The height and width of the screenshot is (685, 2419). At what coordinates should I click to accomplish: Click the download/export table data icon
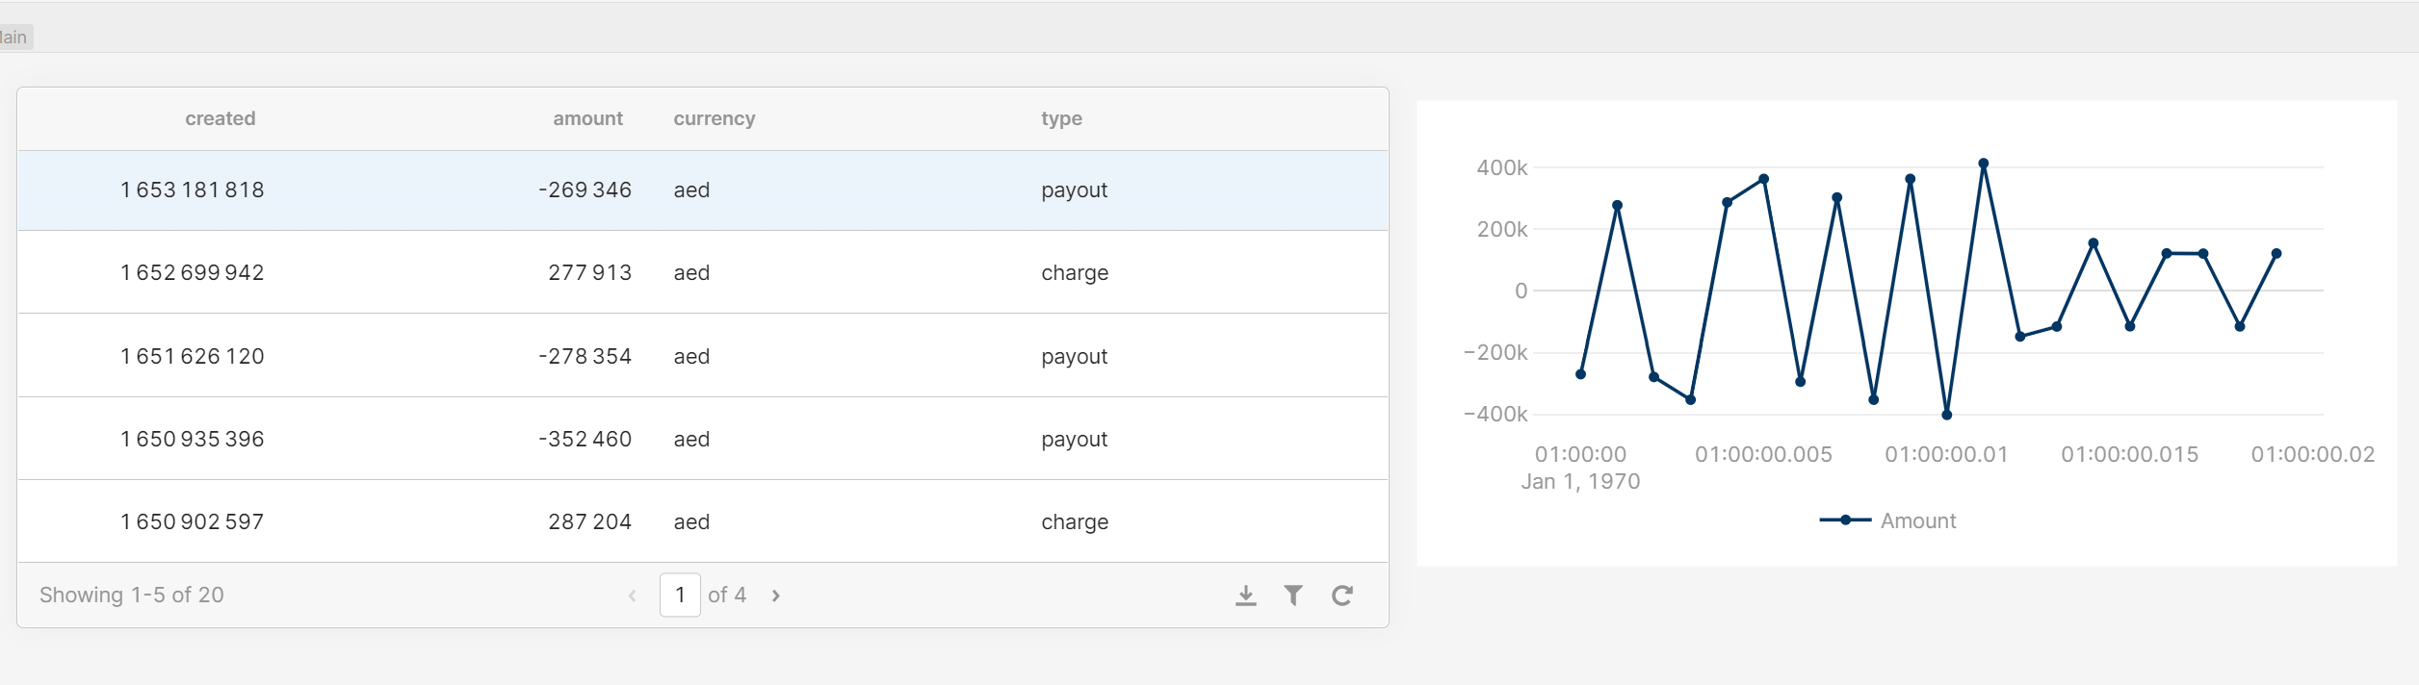click(x=1246, y=595)
